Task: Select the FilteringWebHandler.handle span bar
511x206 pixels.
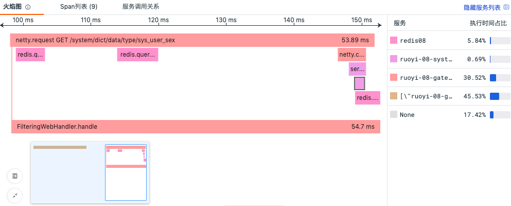Action: [196, 127]
